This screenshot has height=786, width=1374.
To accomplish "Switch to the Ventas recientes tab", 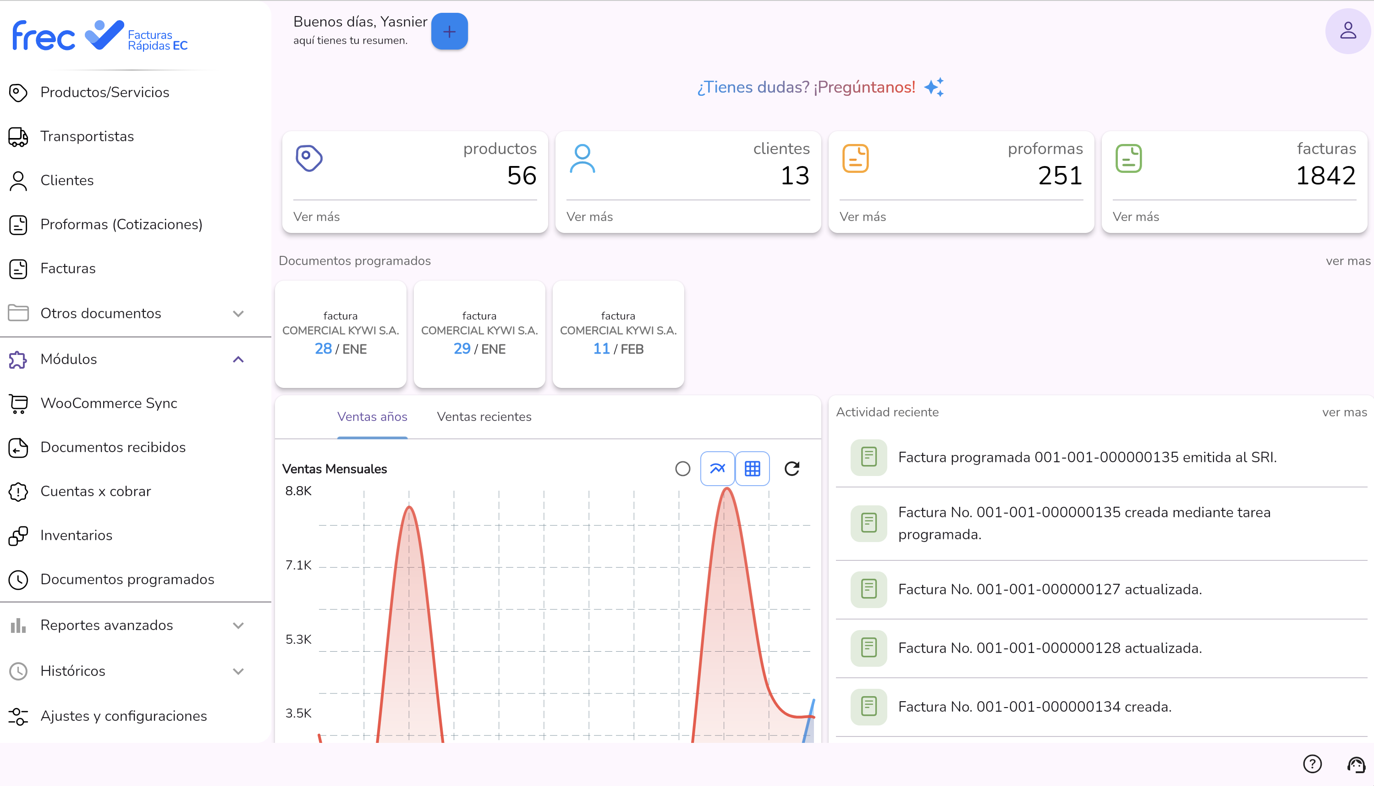I will [x=484, y=417].
